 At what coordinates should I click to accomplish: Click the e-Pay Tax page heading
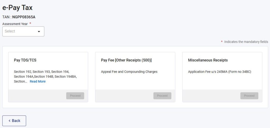(17, 8)
